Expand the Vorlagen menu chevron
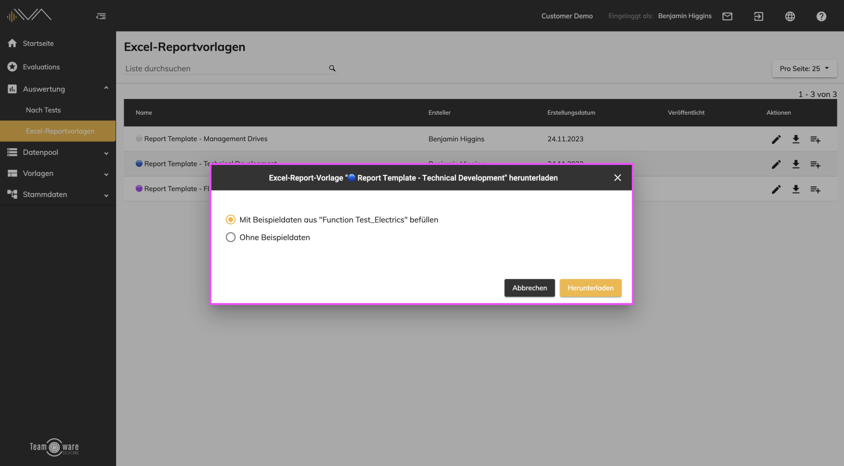The image size is (844, 466). 106,174
